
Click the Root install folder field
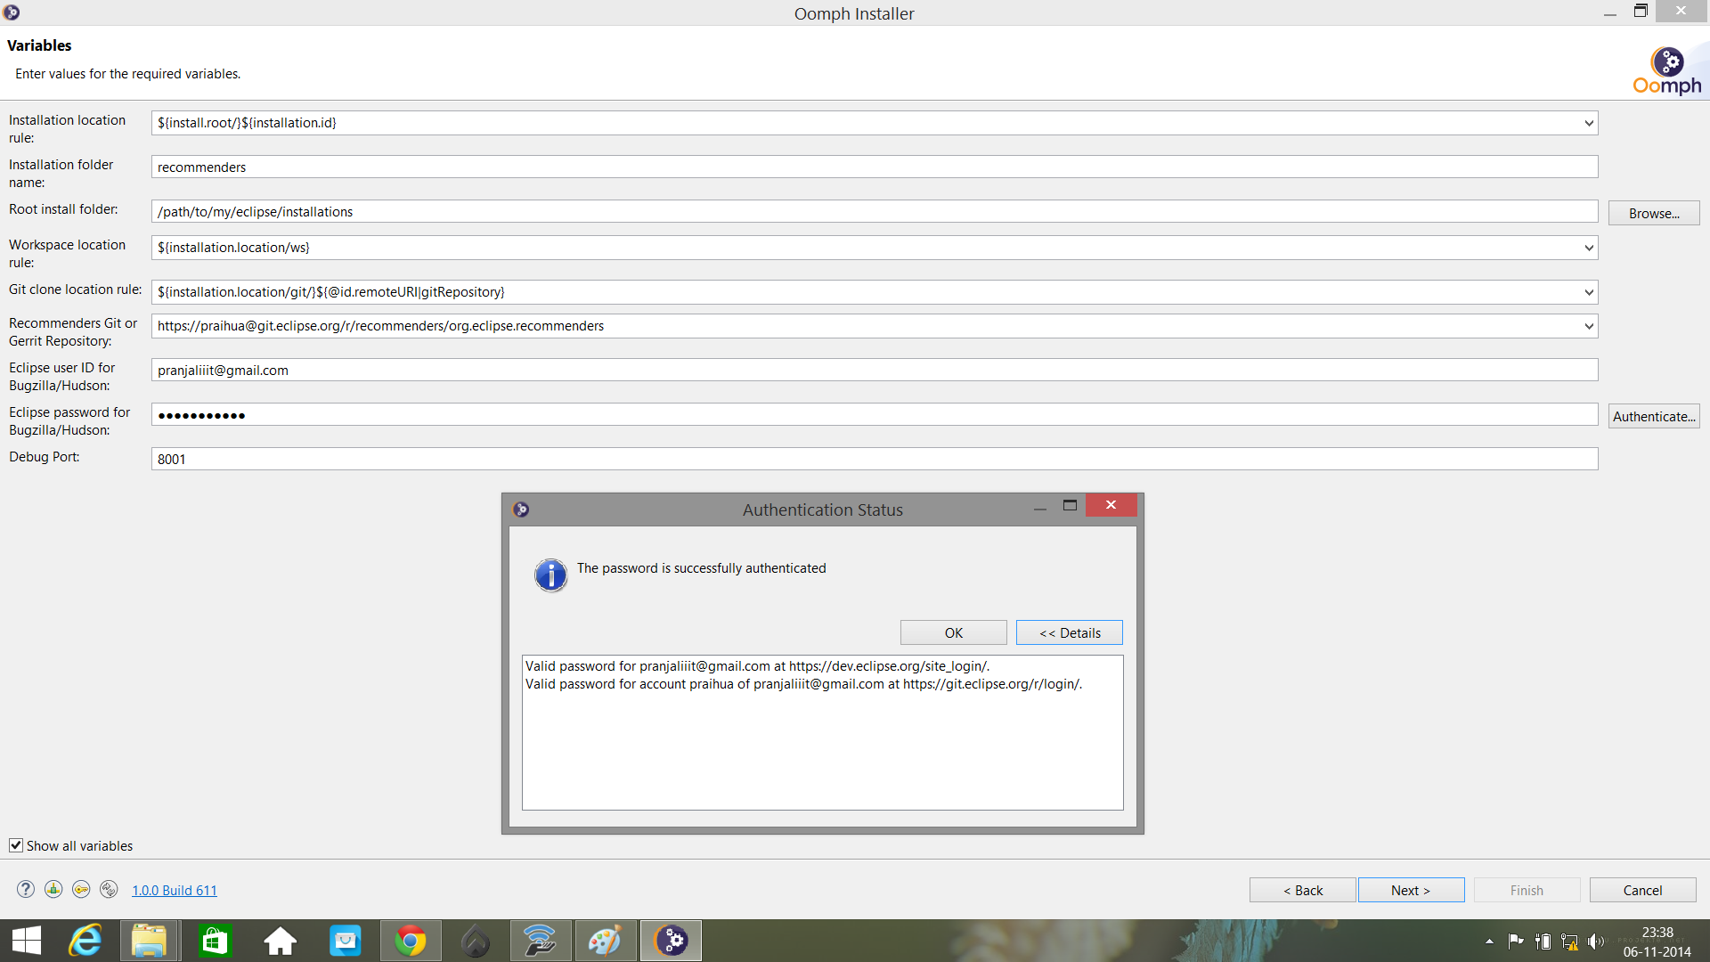(875, 211)
